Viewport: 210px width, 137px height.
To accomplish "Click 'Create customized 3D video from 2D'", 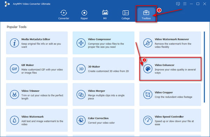I will tap(108, 71).
